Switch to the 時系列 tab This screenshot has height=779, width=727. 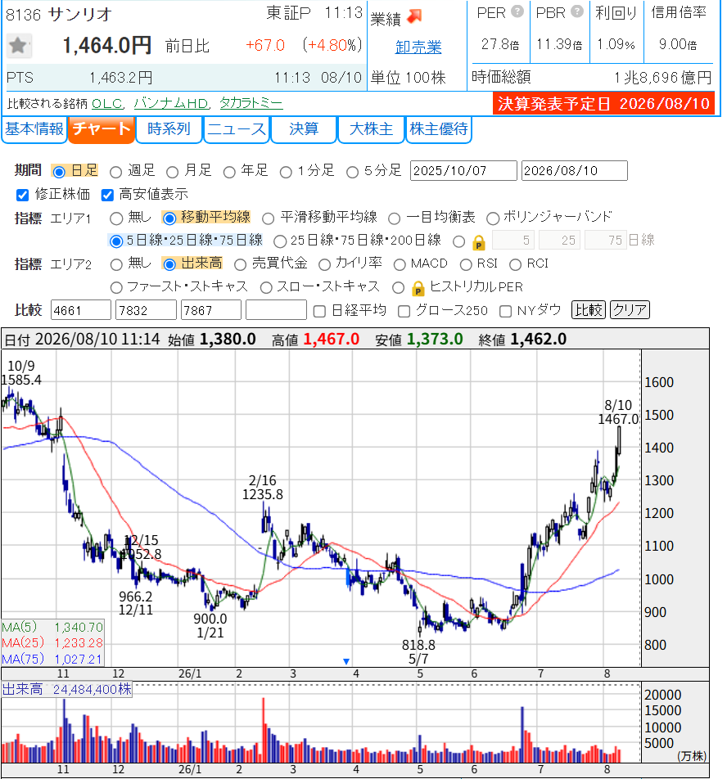(169, 129)
